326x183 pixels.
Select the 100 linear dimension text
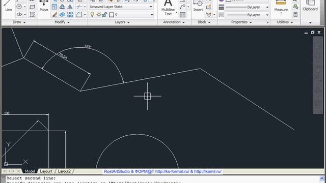[x=7, y=113]
